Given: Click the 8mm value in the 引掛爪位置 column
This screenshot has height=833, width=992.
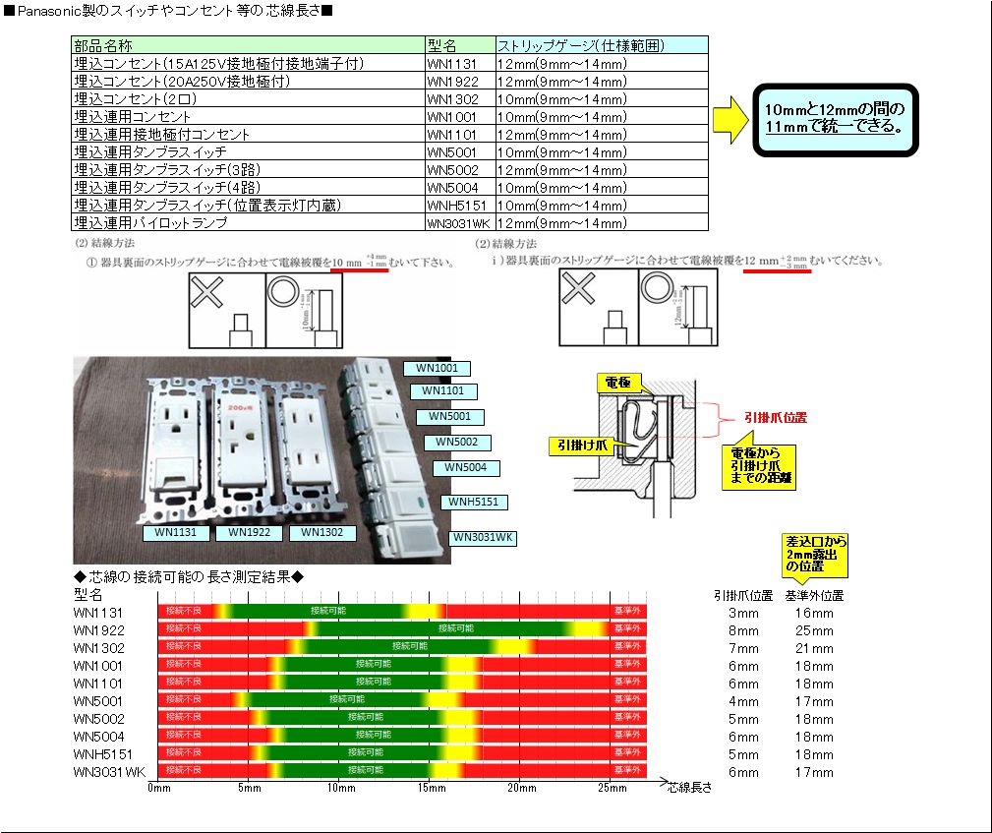Looking at the screenshot, I should [x=743, y=630].
